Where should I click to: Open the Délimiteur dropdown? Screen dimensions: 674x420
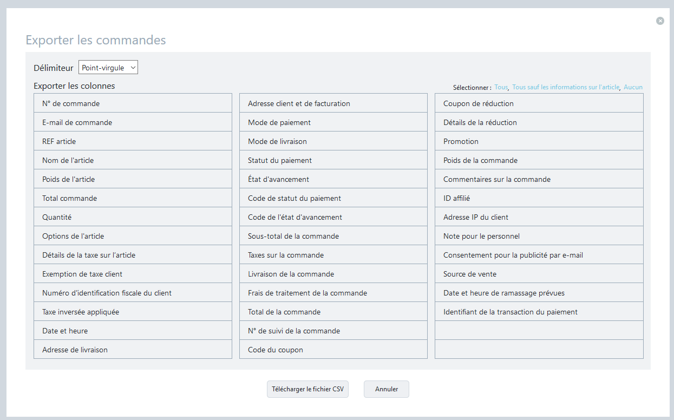[108, 68]
